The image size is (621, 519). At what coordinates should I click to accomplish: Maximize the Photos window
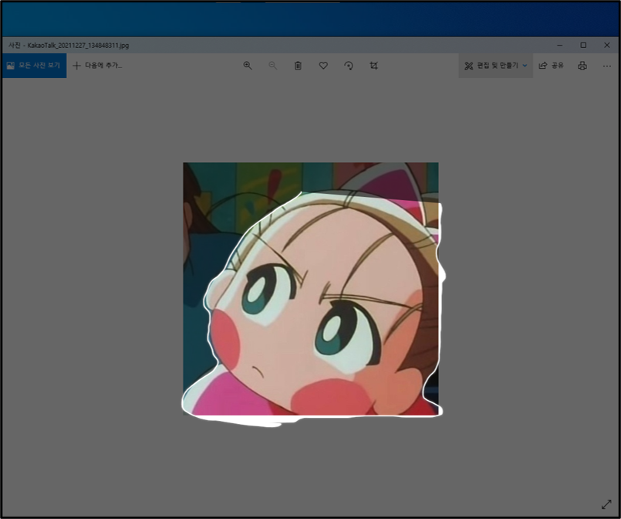coord(583,46)
